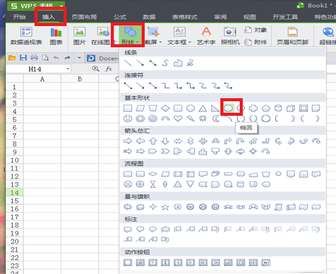Switch to the 开始 tab
336x274 pixels.
coord(19,17)
